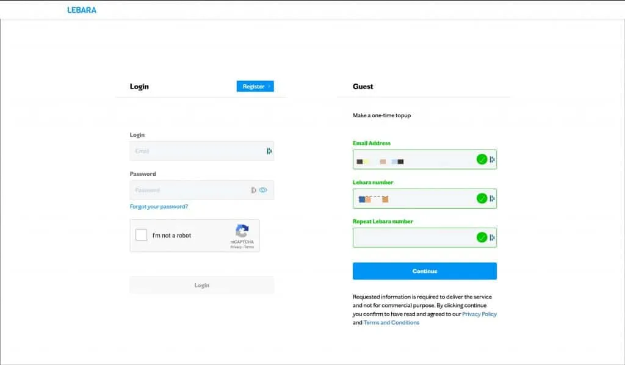This screenshot has height=365, width=625.
Task: Click password manager icon in Repeat Lebara number field
Action: [x=492, y=237]
